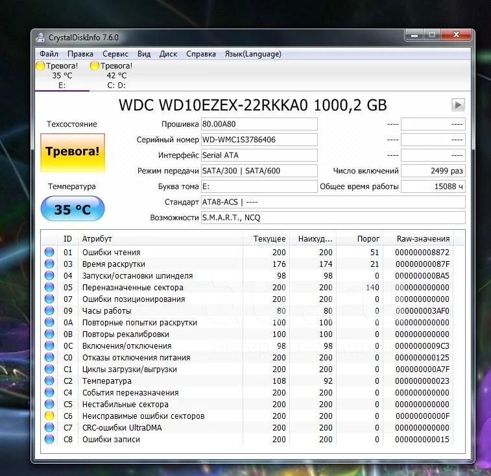Click the Атрибут column header
The width and height of the screenshot is (491, 476).
click(x=160, y=238)
